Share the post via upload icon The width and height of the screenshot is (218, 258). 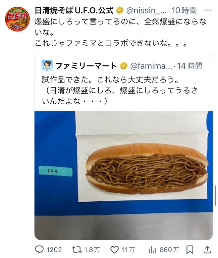pyautogui.click(x=207, y=250)
